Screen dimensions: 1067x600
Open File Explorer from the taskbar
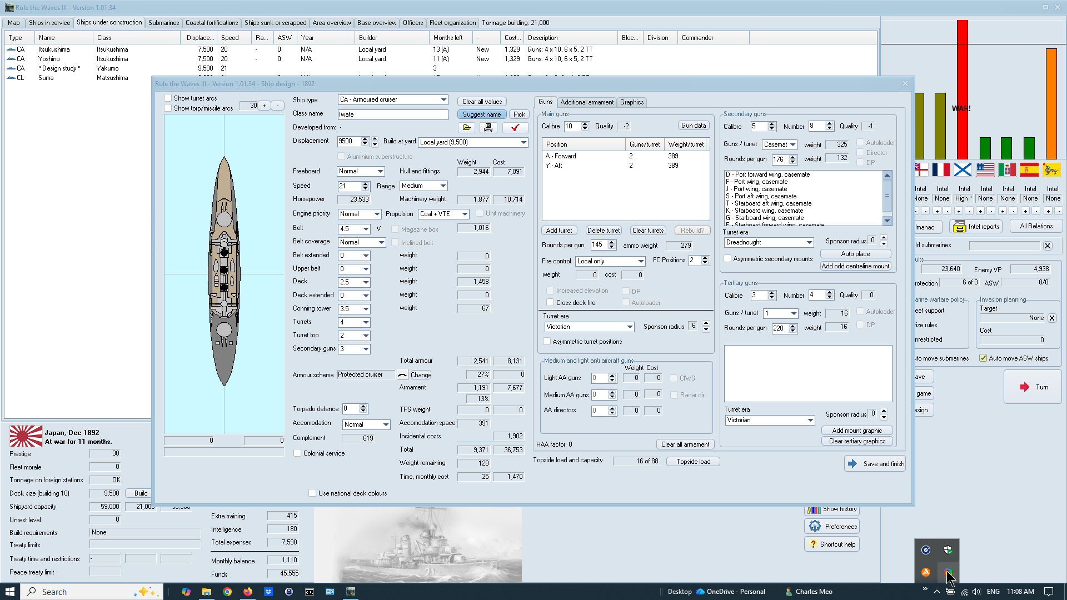tap(207, 592)
